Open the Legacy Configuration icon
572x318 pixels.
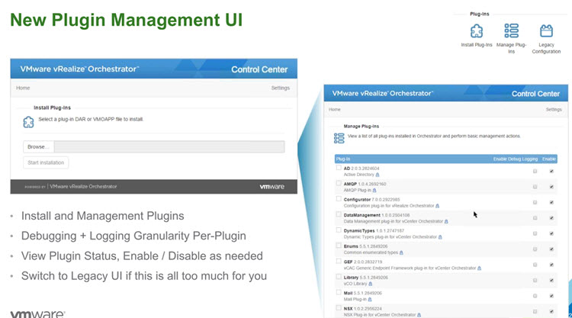(546, 31)
